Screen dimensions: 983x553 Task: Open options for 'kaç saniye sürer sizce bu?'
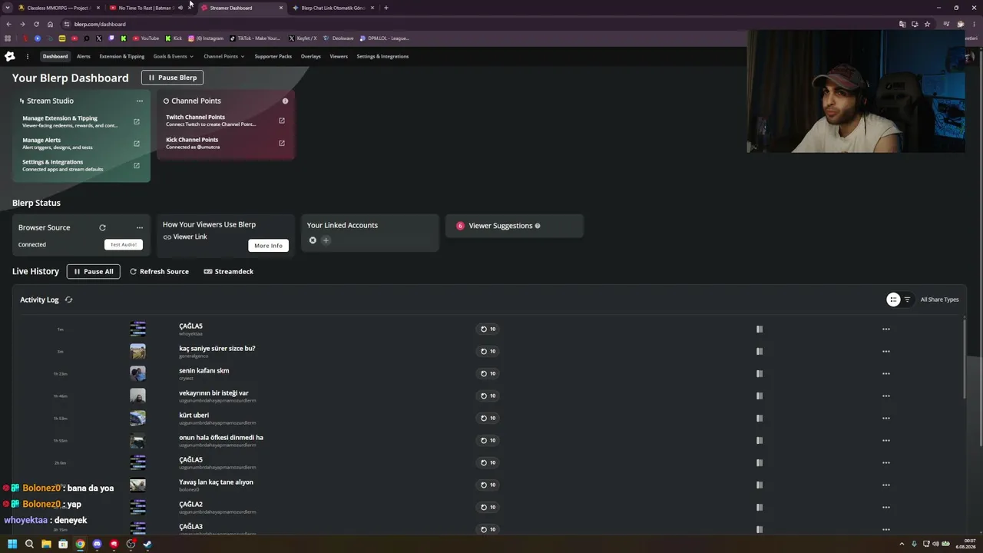[x=886, y=351]
